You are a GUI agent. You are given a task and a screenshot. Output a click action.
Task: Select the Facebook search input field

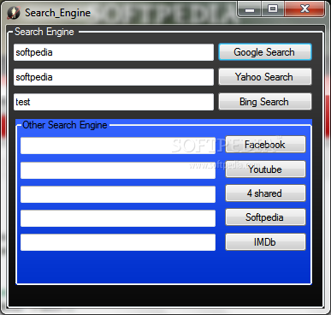[x=118, y=146]
